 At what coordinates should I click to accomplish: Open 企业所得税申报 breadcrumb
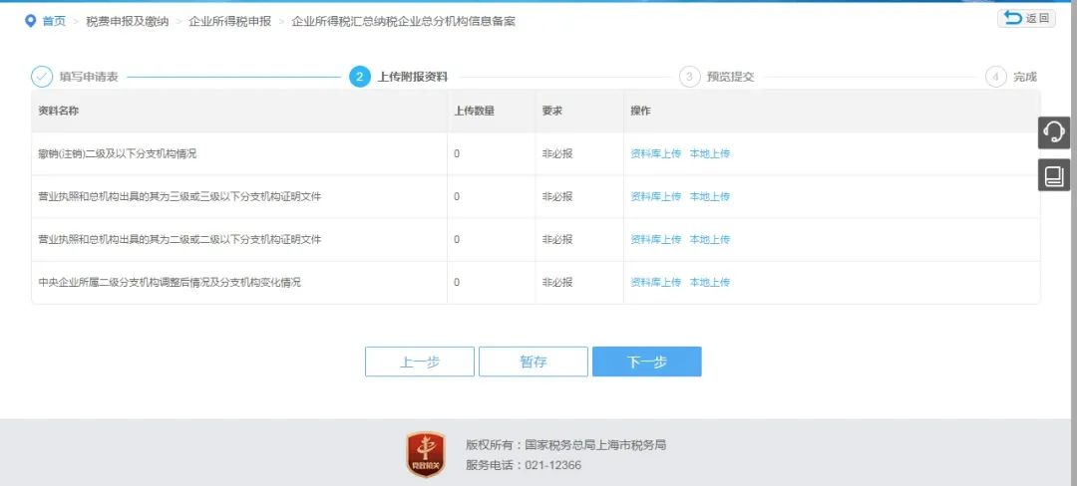click(230, 21)
